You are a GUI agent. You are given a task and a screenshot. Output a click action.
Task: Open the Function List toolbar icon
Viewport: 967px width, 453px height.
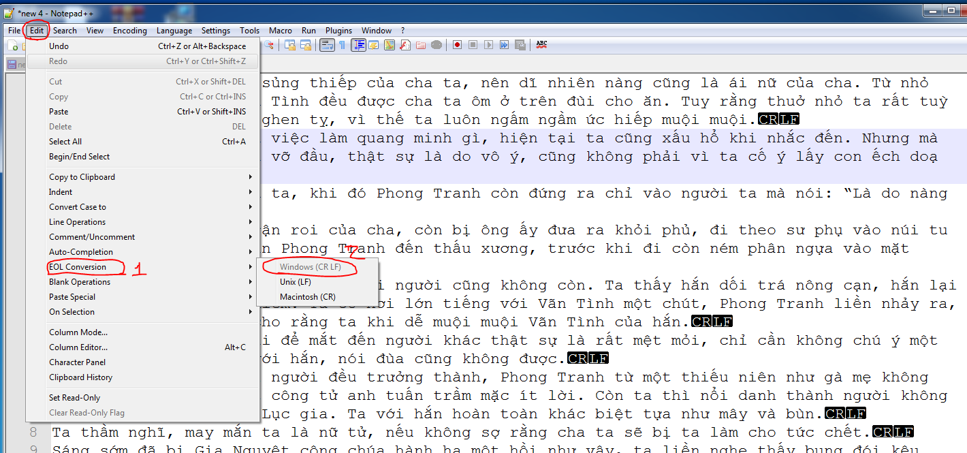pos(405,45)
